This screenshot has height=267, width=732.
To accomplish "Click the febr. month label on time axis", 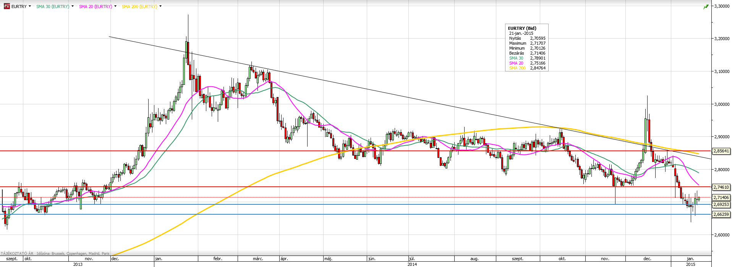I will point(218,259).
